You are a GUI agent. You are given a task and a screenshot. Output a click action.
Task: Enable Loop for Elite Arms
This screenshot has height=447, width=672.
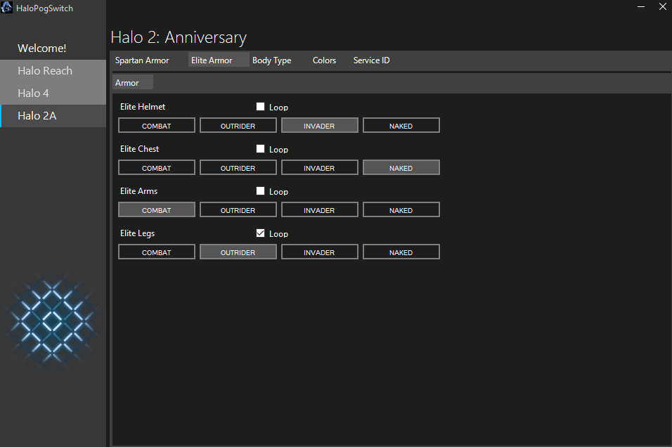(260, 190)
